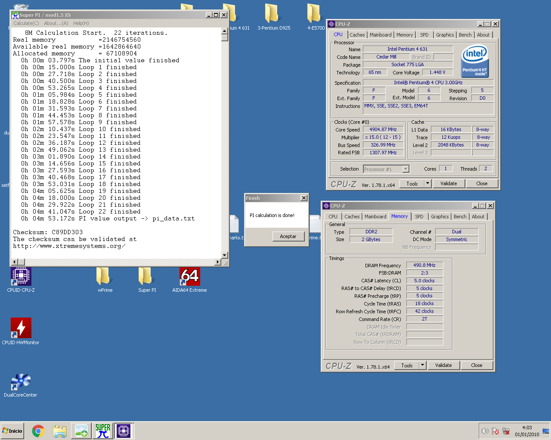Click the network tray icon
Viewport: 551px width, 440px height.
click(506, 431)
